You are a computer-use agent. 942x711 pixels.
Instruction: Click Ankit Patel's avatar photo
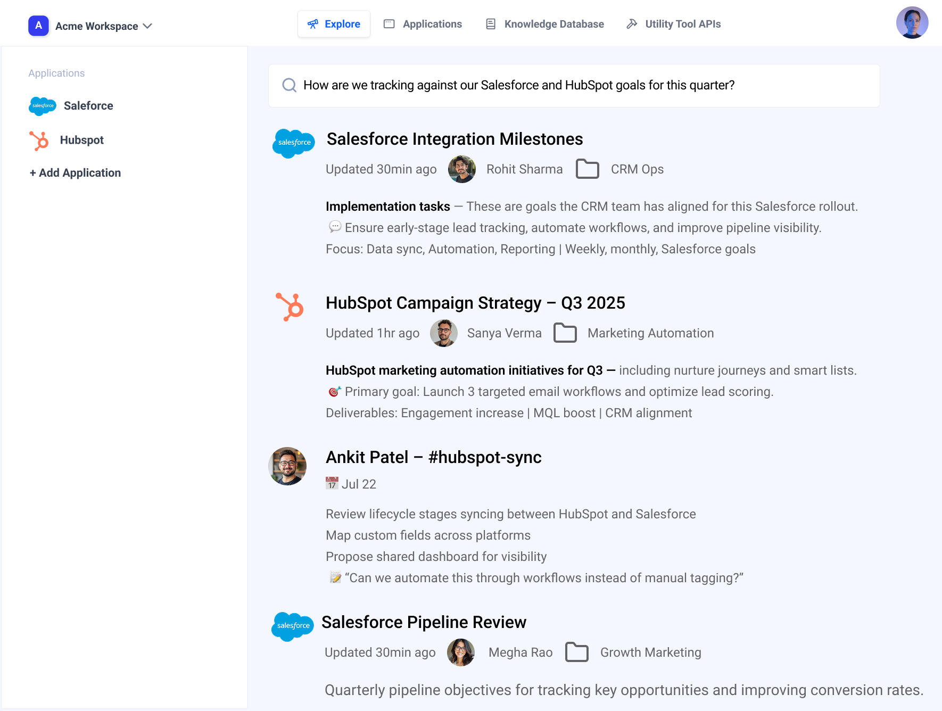[x=287, y=466]
